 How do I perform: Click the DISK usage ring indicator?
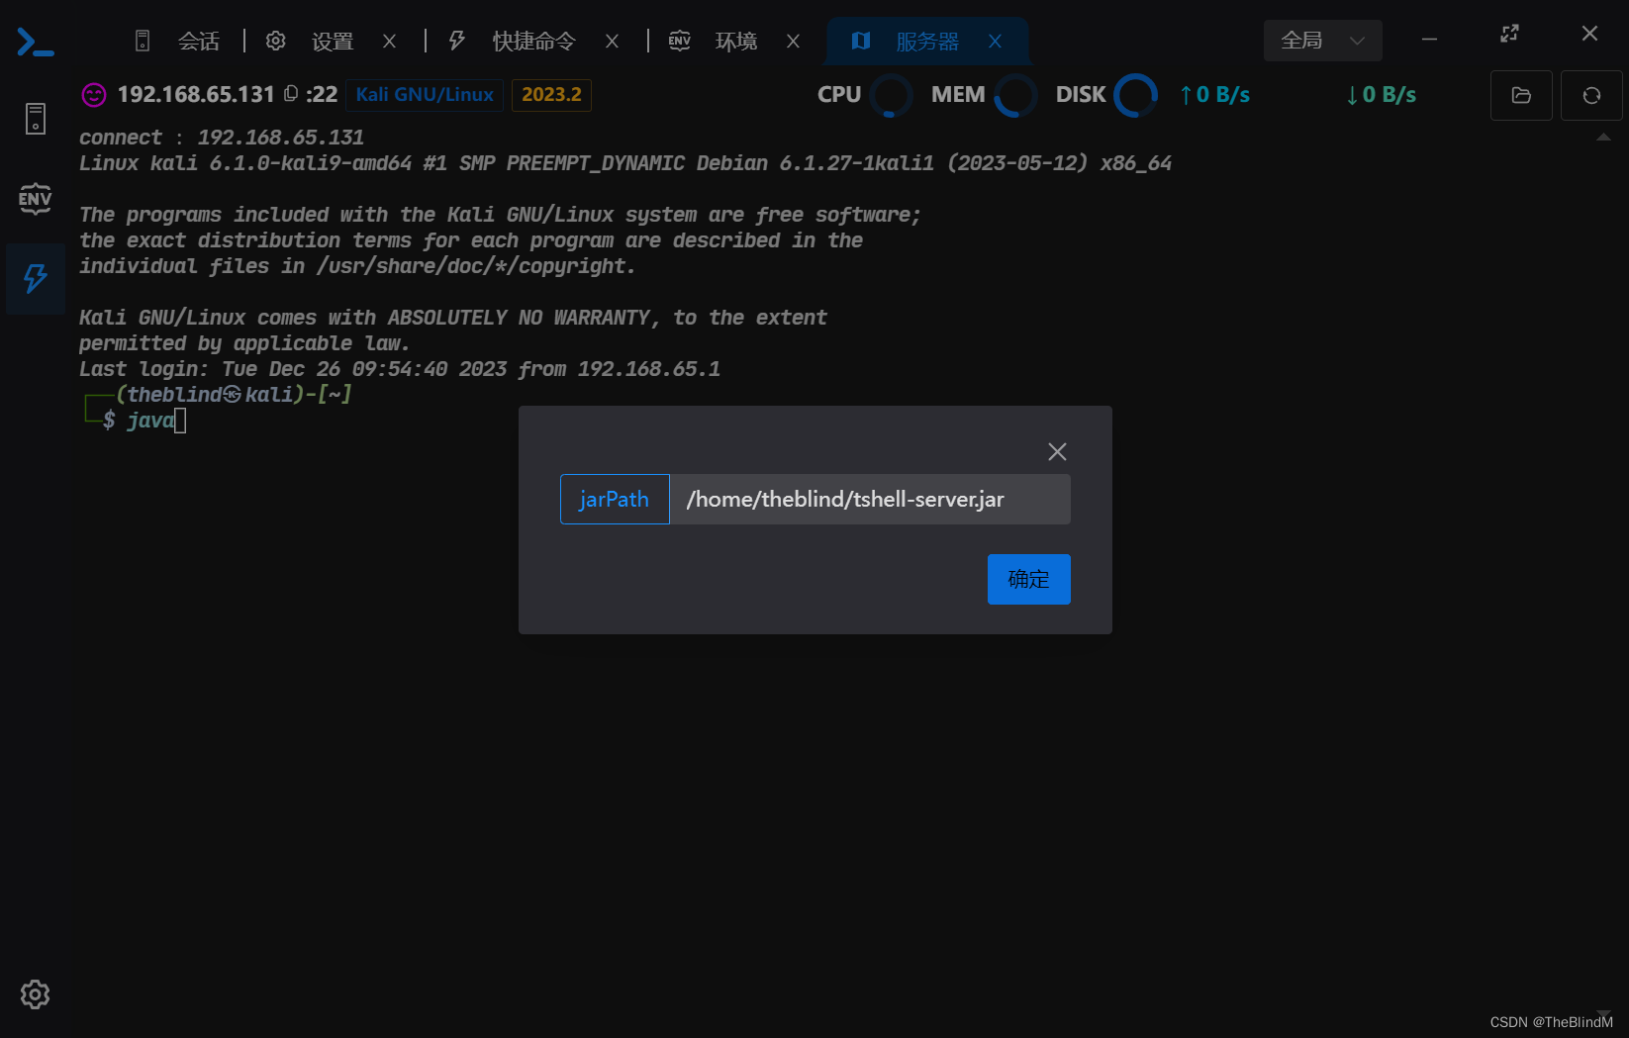tap(1136, 96)
